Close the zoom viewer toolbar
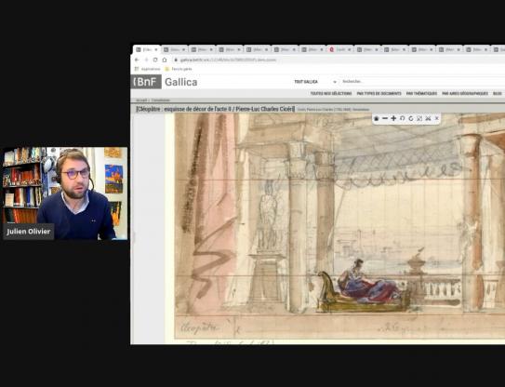The image size is (505, 387). 437,118
